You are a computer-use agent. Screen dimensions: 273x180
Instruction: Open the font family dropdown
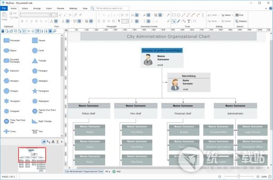pos(35,15)
